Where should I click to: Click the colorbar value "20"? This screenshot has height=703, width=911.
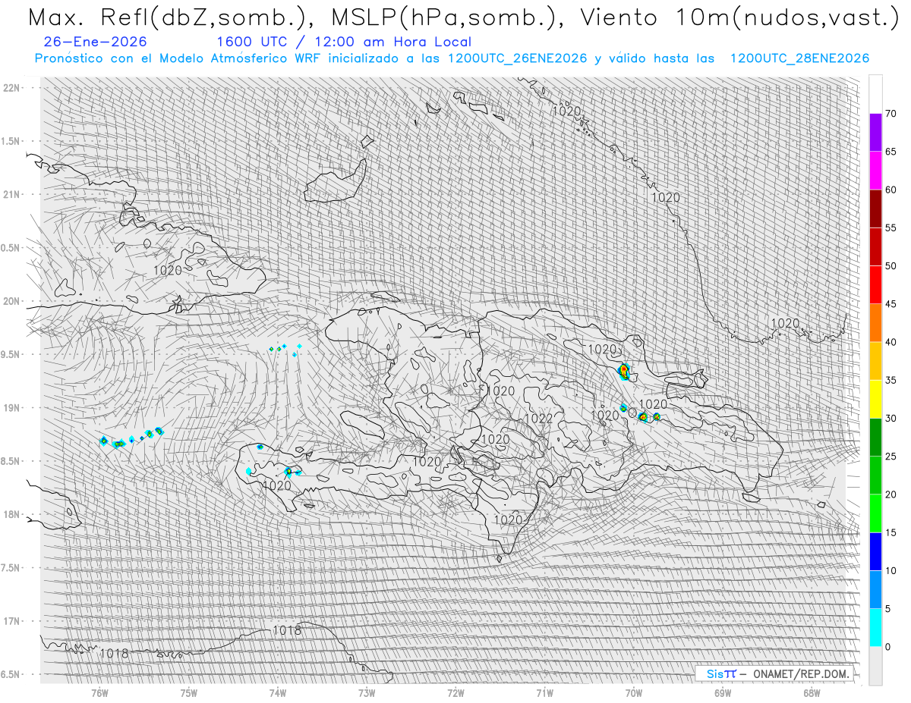[891, 494]
